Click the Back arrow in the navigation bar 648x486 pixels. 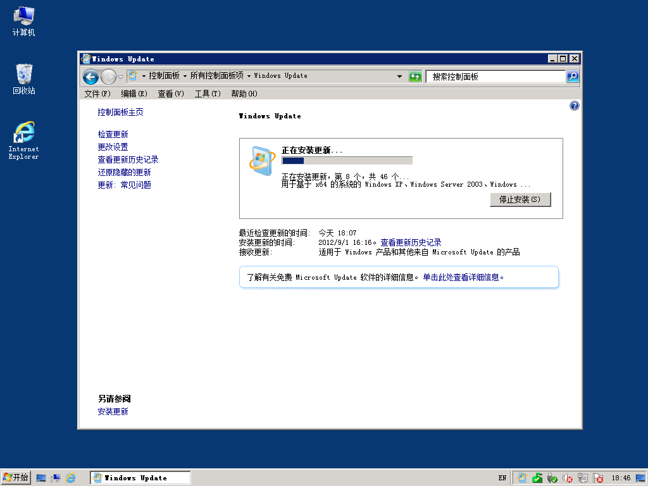[90, 77]
